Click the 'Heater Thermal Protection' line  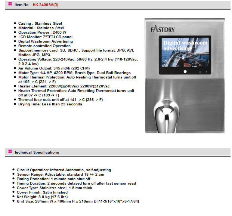(76, 93)
